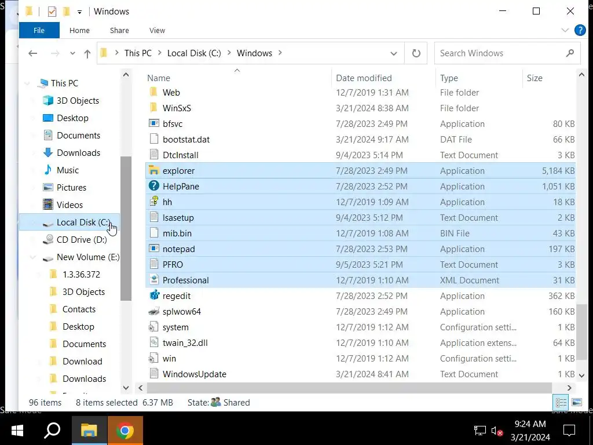Image resolution: width=593 pixels, height=445 pixels.
Task: Click the horizontal scrollbar of file list
Action: click(x=349, y=388)
